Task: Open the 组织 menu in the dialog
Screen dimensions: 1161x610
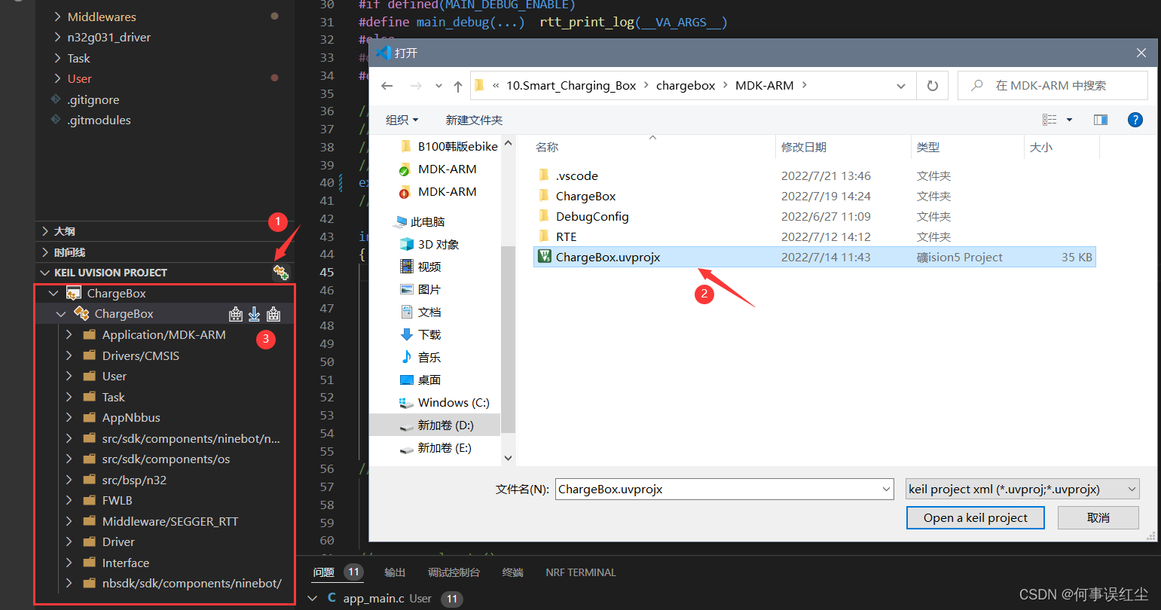Action: point(402,119)
